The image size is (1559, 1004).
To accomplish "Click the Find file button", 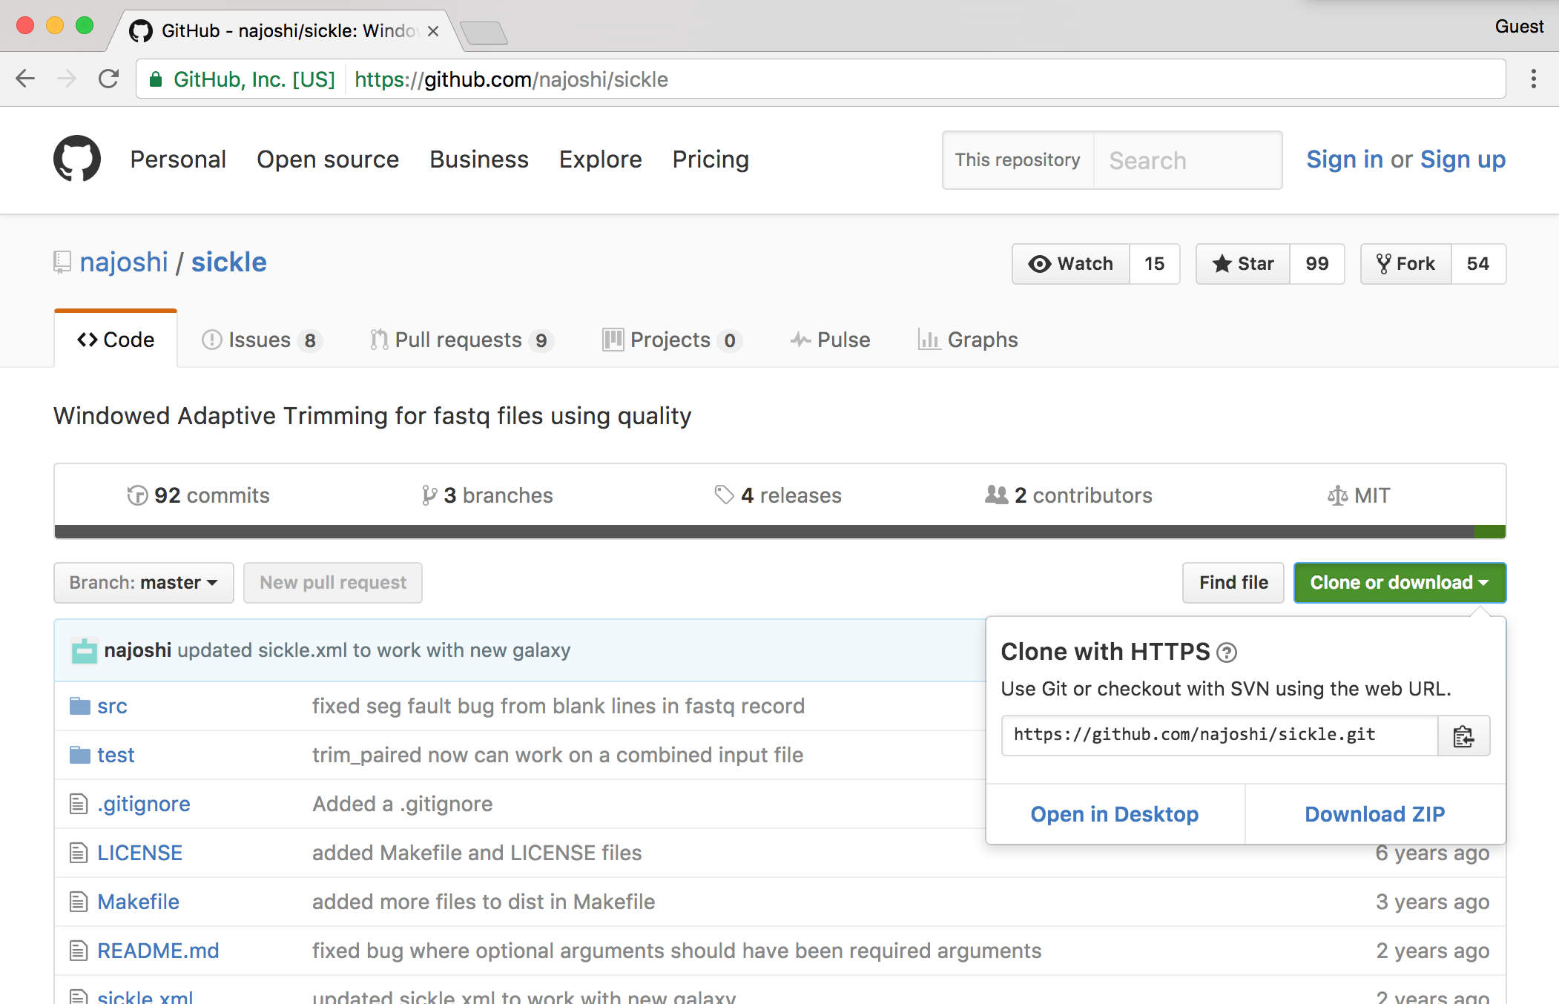I will (1233, 583).
